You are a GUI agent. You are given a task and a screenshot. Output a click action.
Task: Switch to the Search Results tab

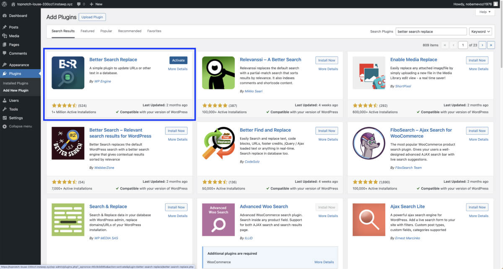tap(63, 31)
